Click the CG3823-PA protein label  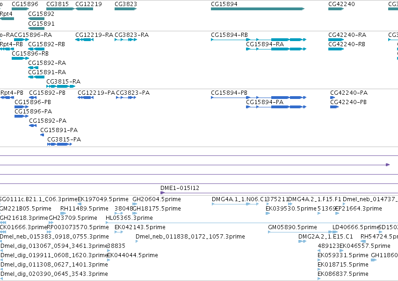tap(133, 93)
